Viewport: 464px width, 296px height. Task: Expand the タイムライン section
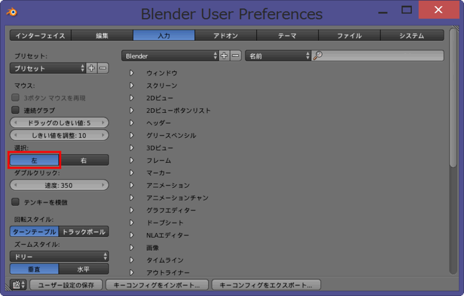coord(132,260)
